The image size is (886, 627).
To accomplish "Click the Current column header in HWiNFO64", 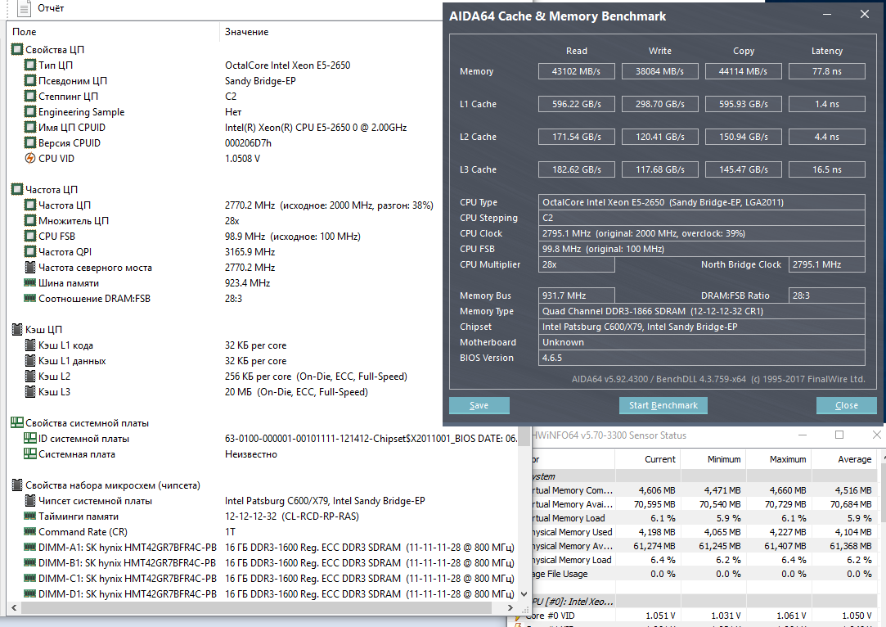I will pyautogui.click(x=648, y=459).
